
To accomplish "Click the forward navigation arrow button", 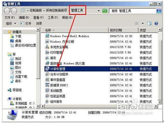I will pos(14,11).
